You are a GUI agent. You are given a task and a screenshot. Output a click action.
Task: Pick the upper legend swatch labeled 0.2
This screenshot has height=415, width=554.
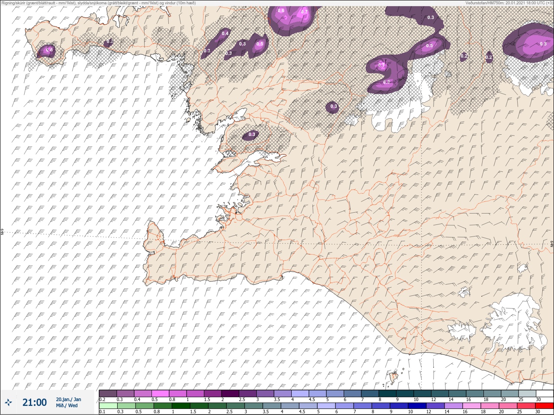tap(108, 393)
